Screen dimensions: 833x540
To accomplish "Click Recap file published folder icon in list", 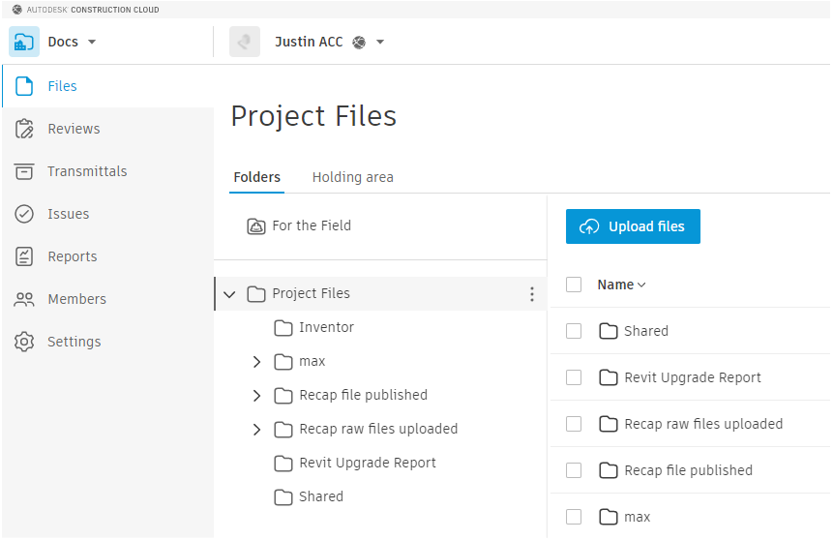I will [x=609, y=470].
